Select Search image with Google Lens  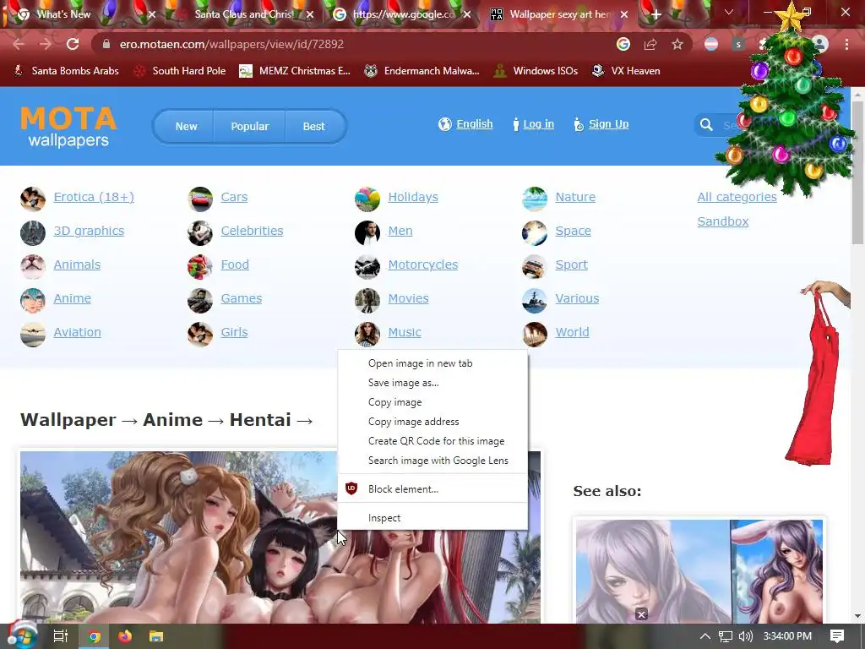tap(438, 461)
